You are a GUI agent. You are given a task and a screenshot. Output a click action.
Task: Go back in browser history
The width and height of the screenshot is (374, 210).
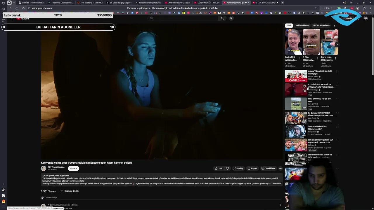(x=11, y=8)
